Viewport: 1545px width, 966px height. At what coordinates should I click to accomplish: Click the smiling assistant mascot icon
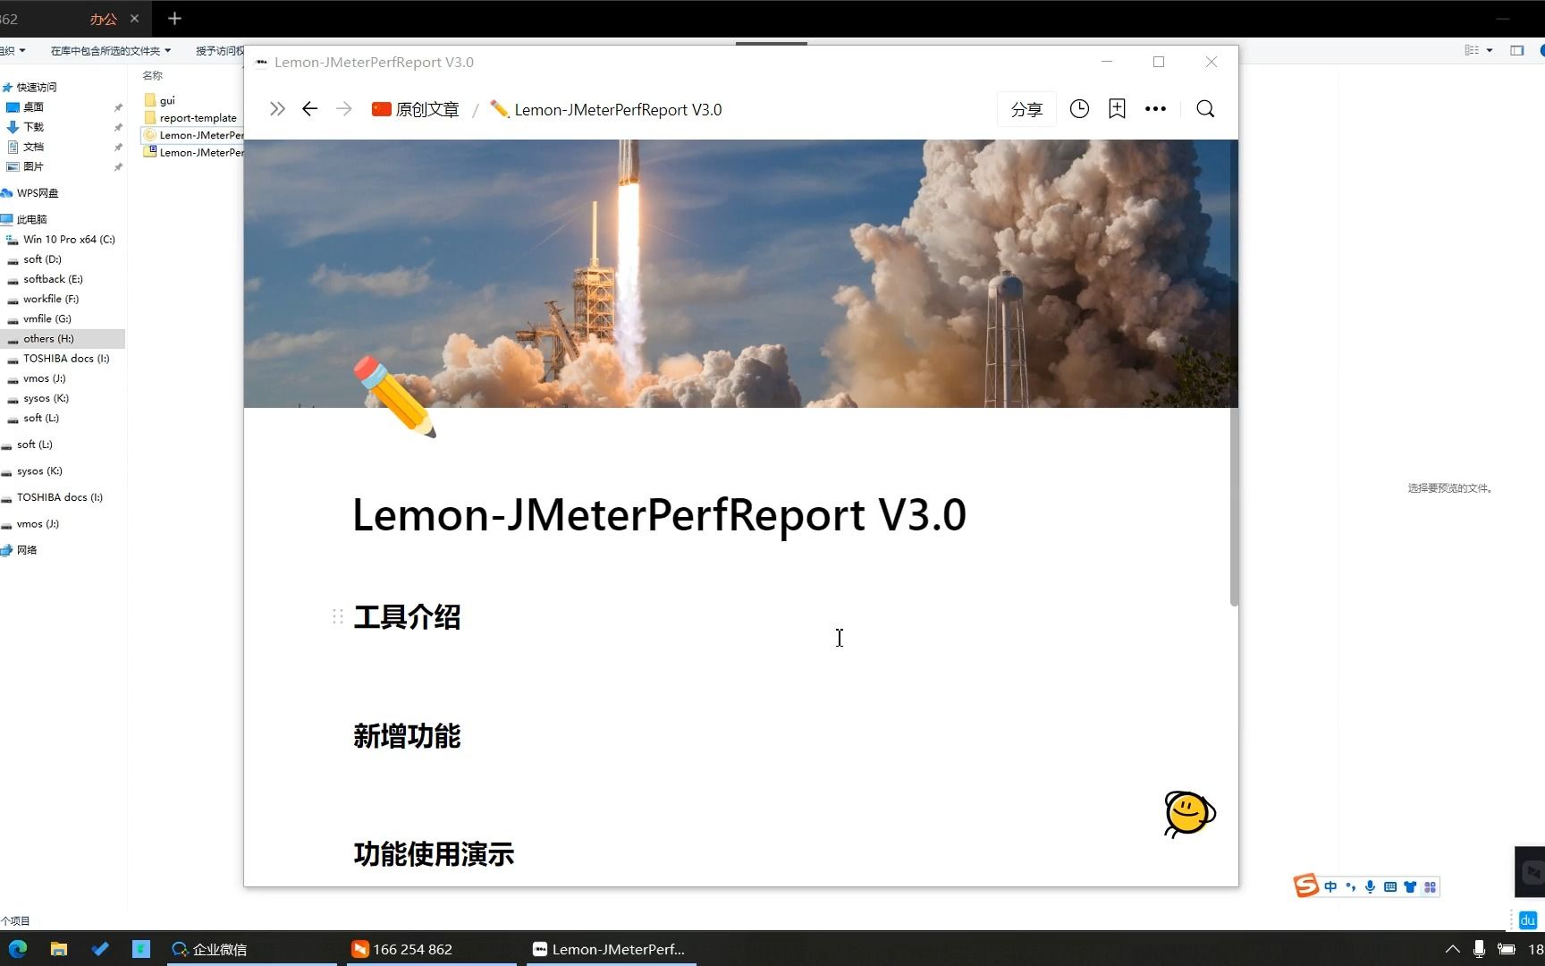pyautogui.click(x=1189, y=814)
